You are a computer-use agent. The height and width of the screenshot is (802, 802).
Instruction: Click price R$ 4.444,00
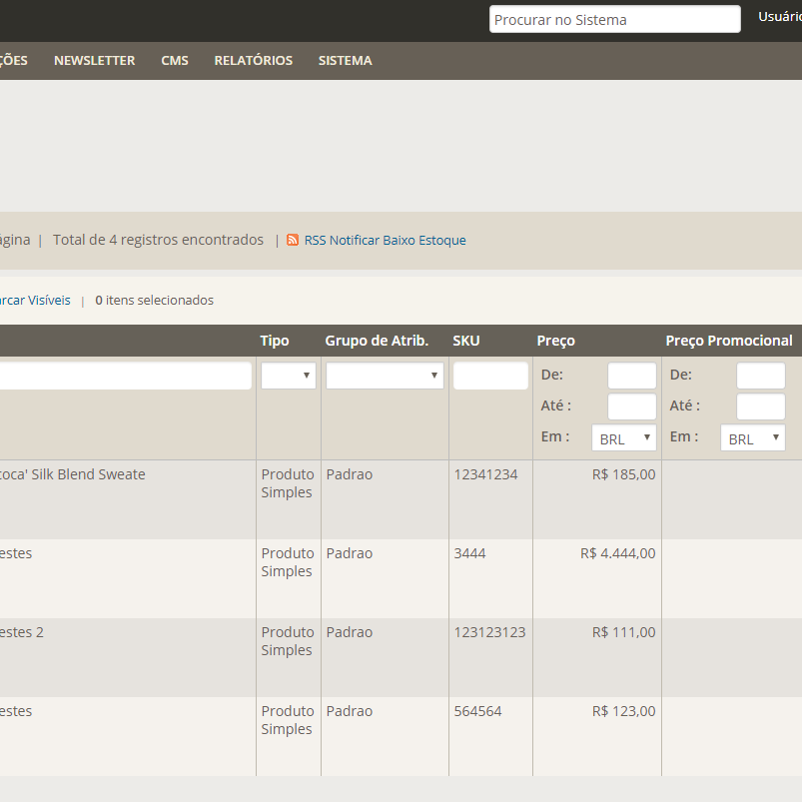click(x=618, y=553)
